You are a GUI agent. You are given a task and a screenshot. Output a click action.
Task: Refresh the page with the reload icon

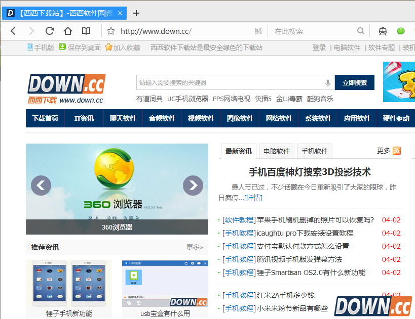(x=49, y=31)
